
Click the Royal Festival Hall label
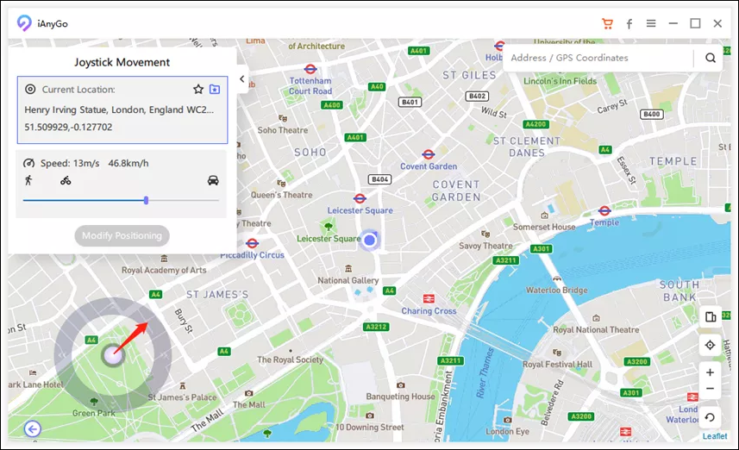click(x=557, y=365)
